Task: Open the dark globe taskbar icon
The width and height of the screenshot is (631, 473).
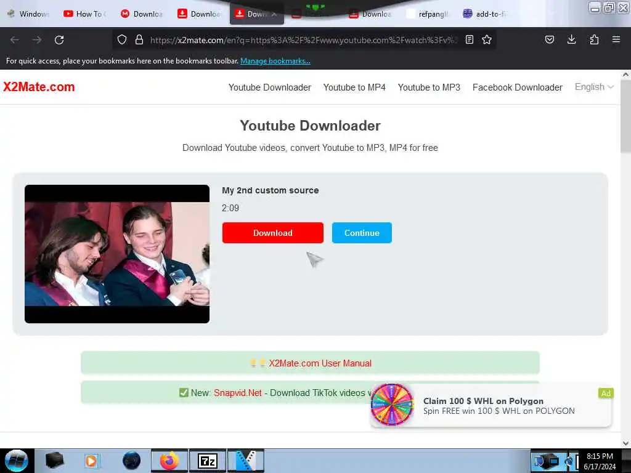Action: (x=132, y=461)
